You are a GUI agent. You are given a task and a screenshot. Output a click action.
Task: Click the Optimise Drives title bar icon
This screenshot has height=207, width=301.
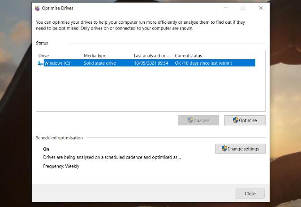(x=37, y=8)
